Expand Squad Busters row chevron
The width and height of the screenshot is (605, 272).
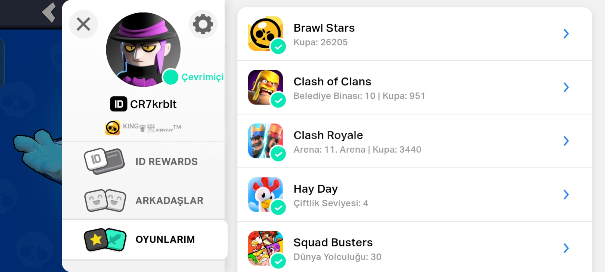566,248
